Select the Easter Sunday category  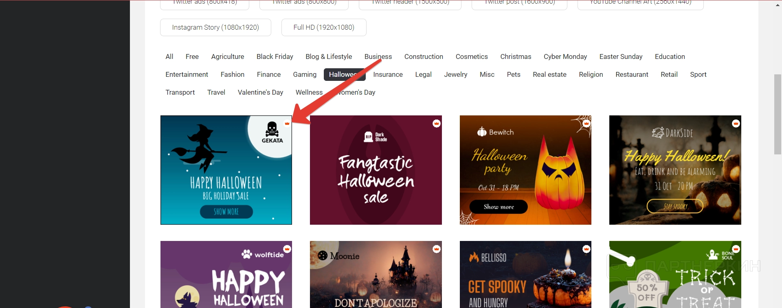pos(621,56)
